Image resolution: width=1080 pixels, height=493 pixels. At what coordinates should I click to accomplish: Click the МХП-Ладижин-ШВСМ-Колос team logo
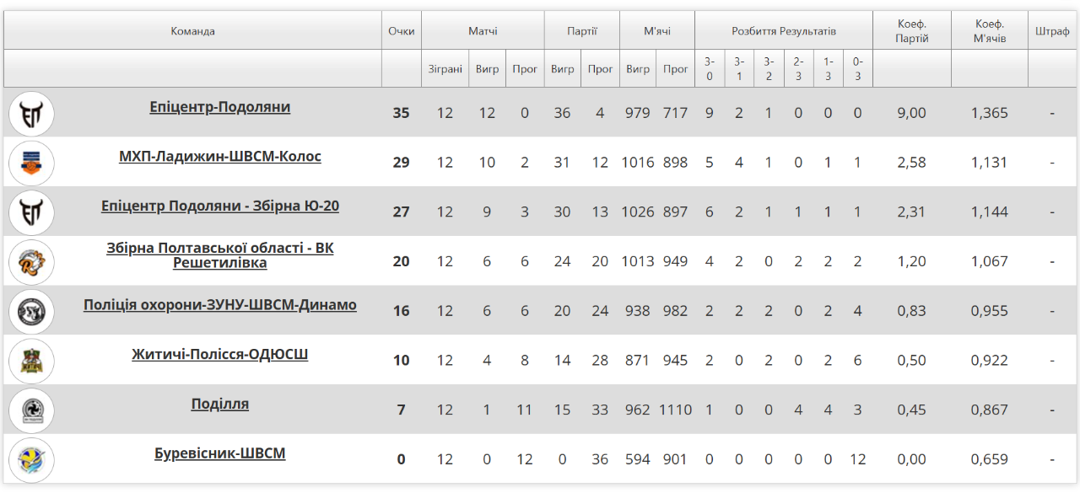pos(31,163)
